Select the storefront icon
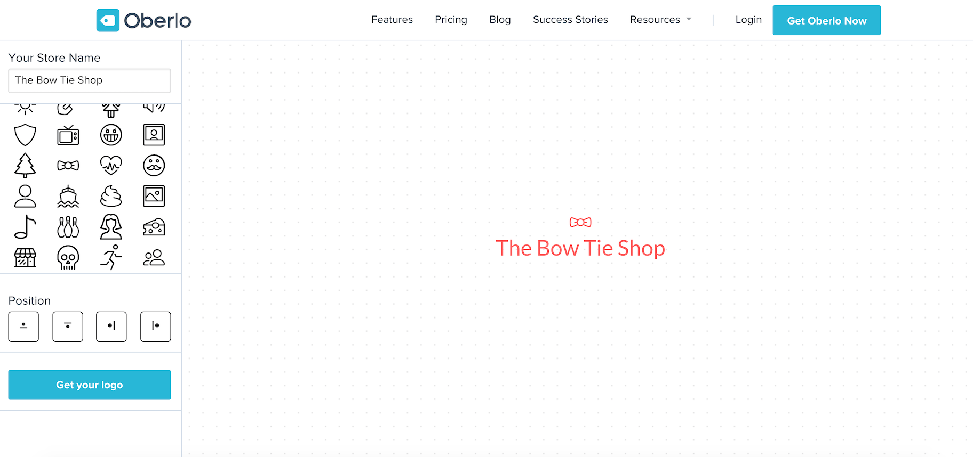 pyautogui.click(x=25, y=258)
